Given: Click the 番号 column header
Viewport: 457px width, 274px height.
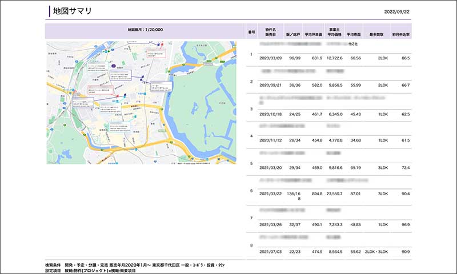Looking at the screenshot, I should (x=251, y=32).
